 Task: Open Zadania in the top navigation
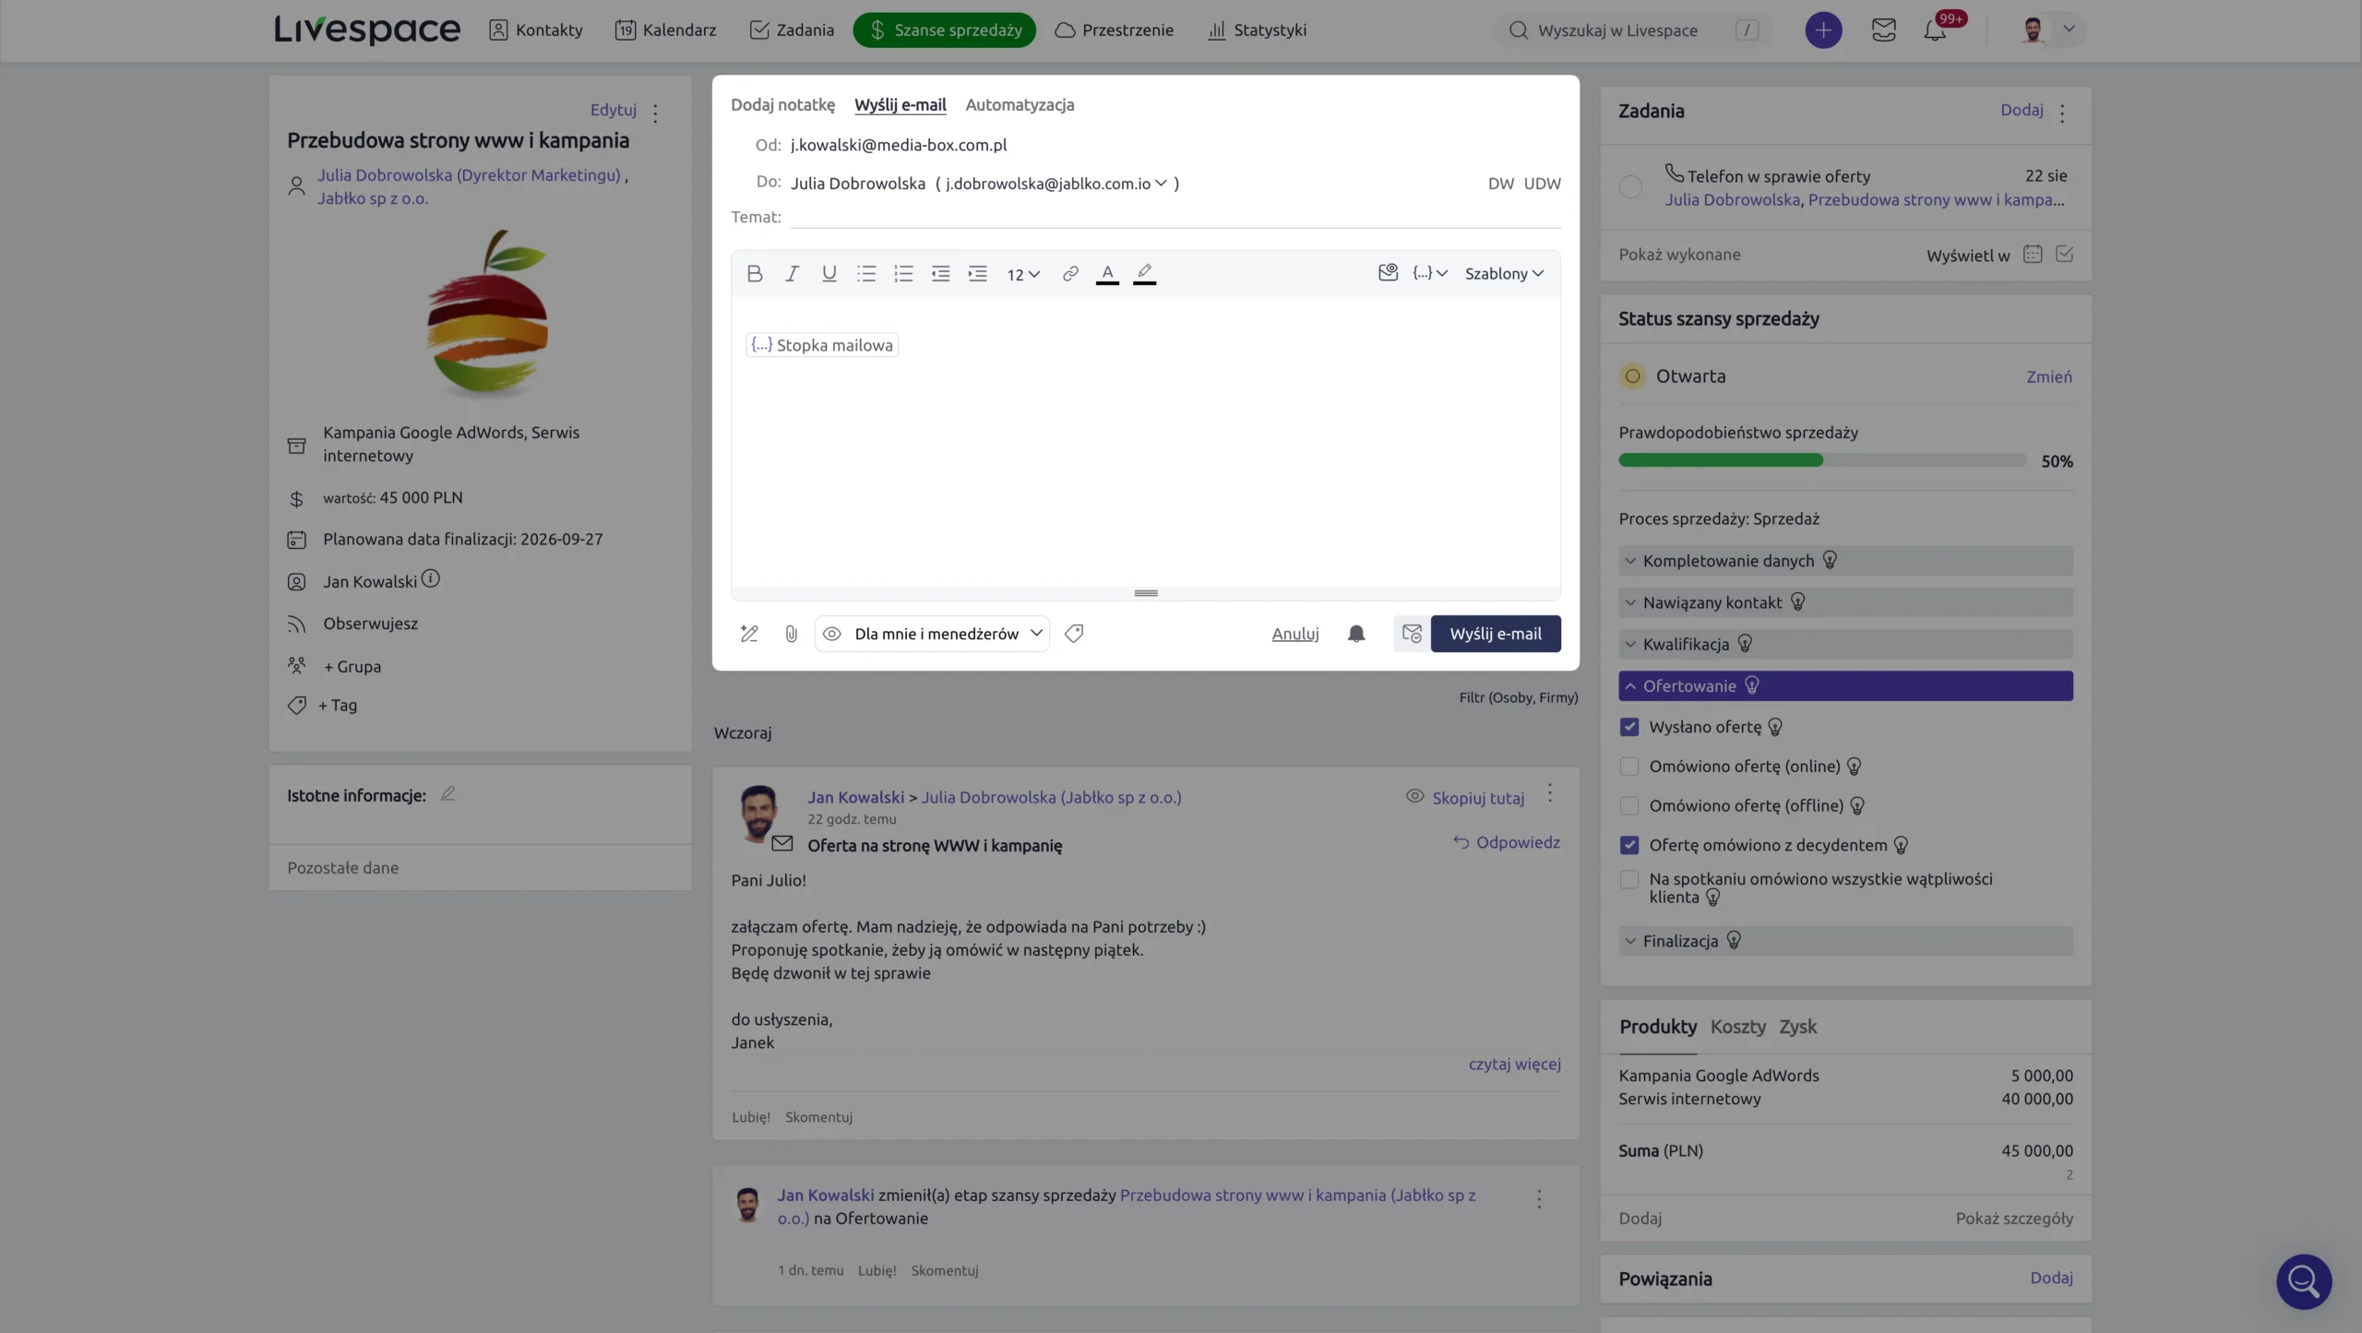[792, 30]
